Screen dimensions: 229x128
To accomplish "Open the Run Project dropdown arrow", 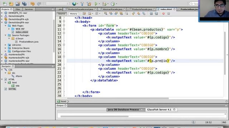I will 99,4.
